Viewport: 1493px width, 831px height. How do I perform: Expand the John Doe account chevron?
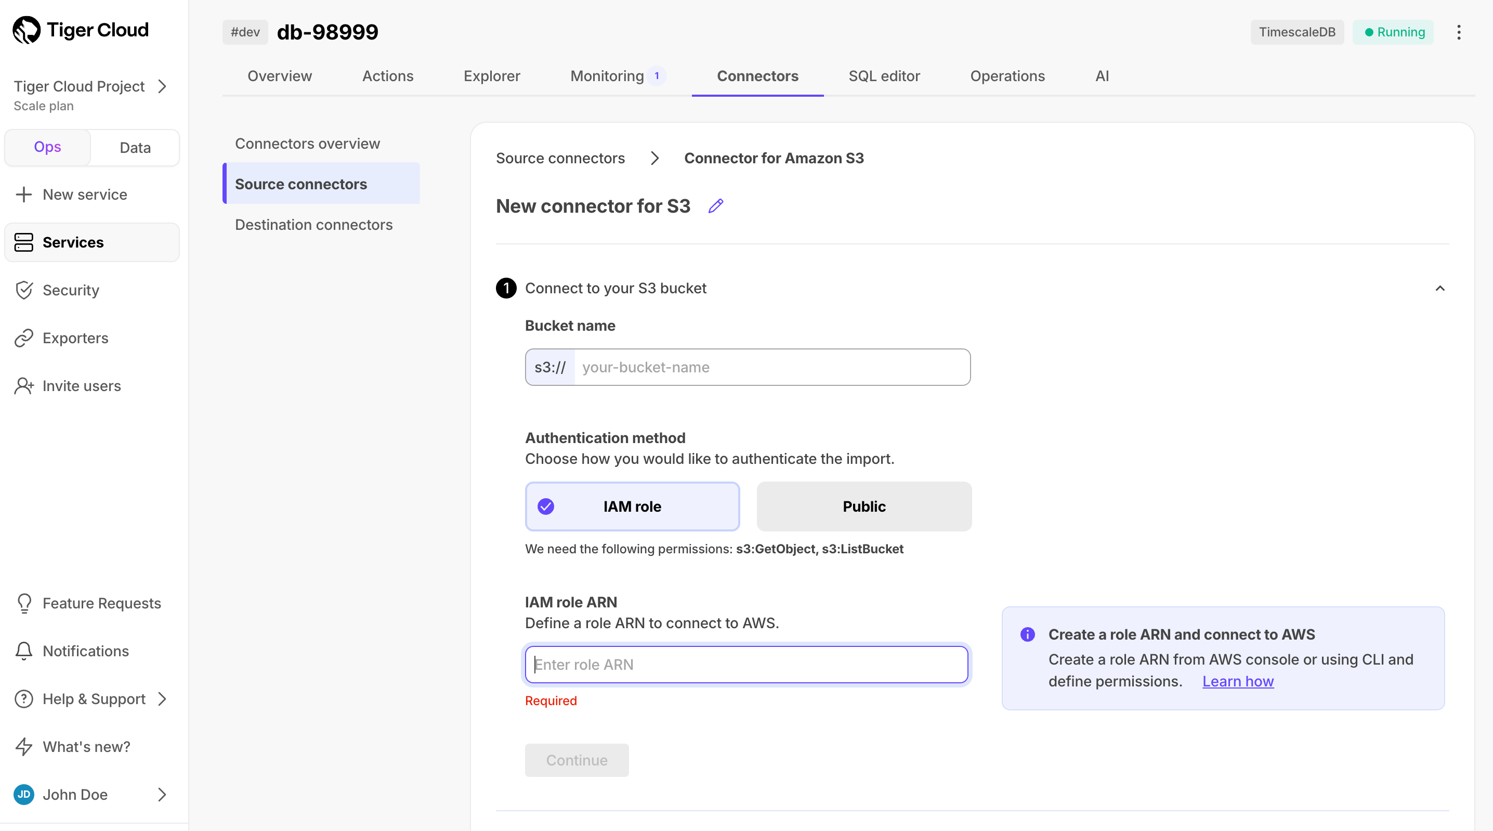(x=162, y=795)
